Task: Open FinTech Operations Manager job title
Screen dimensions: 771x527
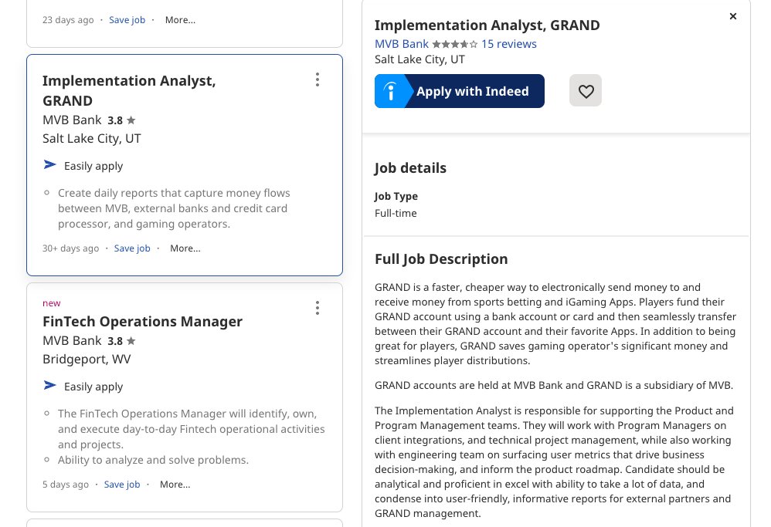Action: 142,322
